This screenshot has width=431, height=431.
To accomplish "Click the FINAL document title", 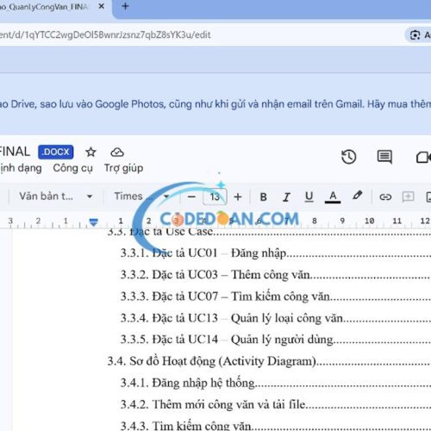I will pos(15,152).
